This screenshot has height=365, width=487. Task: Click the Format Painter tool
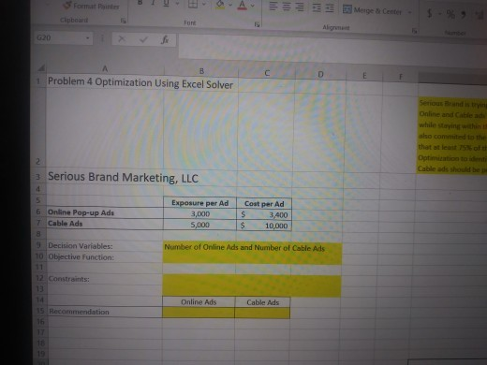pos(91,6)
